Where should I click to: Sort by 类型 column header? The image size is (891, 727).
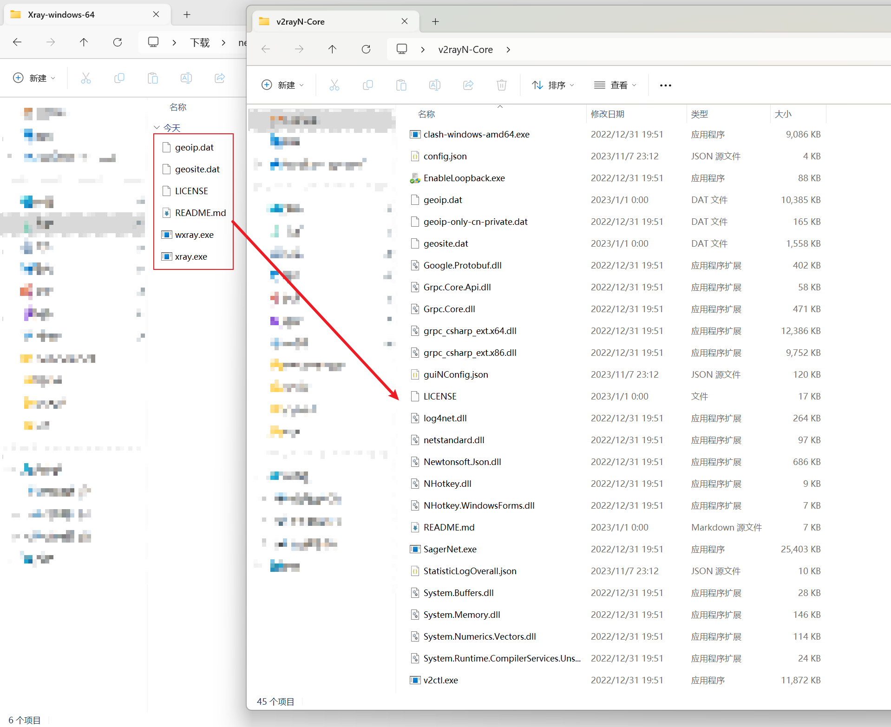pos(700,114)
